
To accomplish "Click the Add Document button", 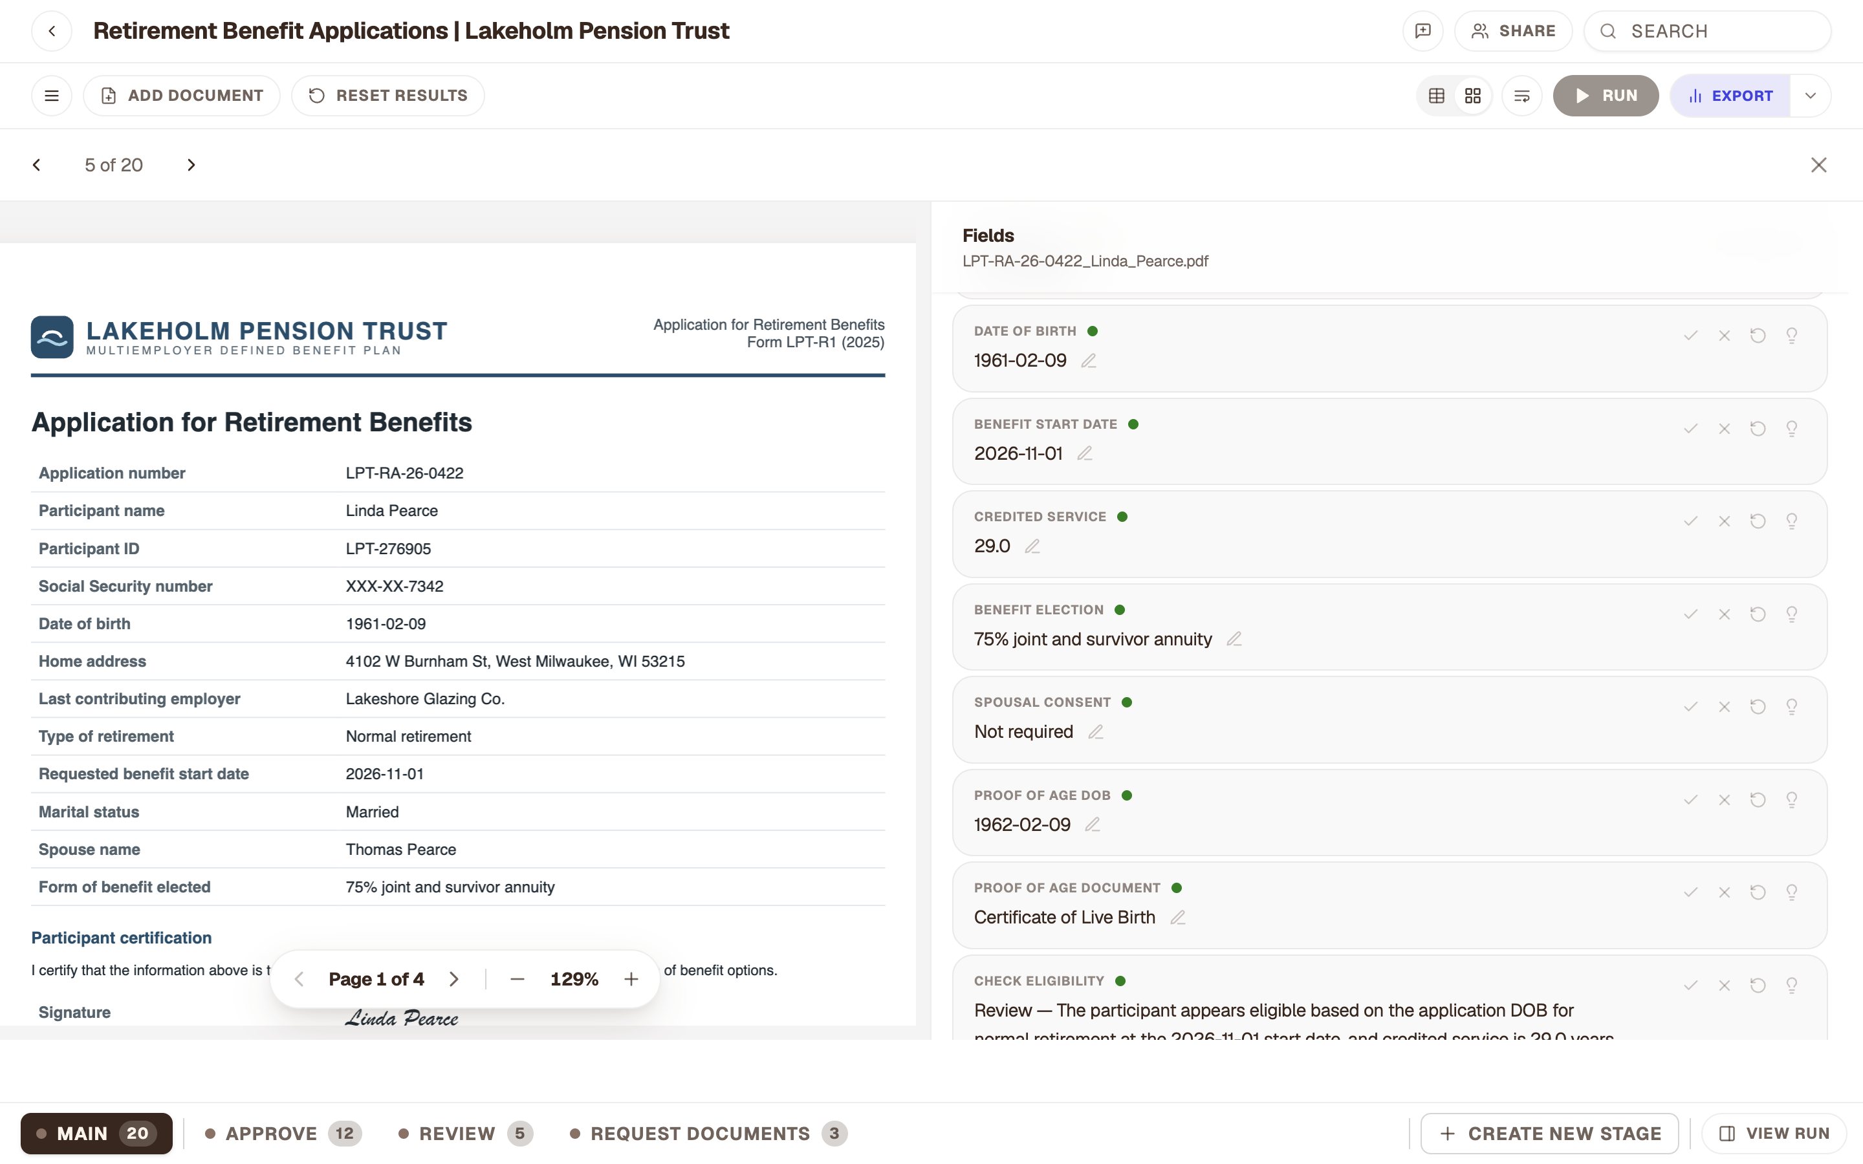I will [x=182, y=96].
